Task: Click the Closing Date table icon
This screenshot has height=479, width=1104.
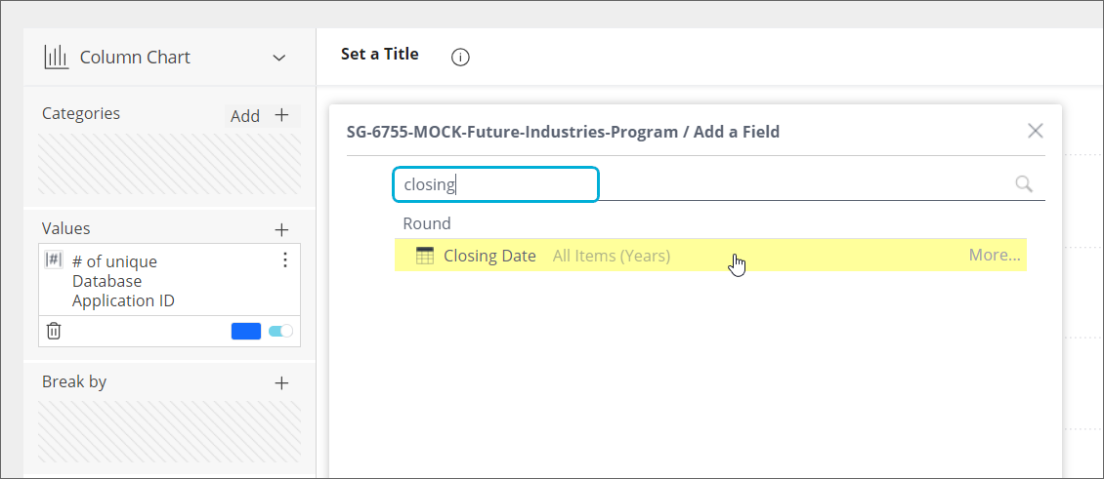Action: (x=425, y=256)
